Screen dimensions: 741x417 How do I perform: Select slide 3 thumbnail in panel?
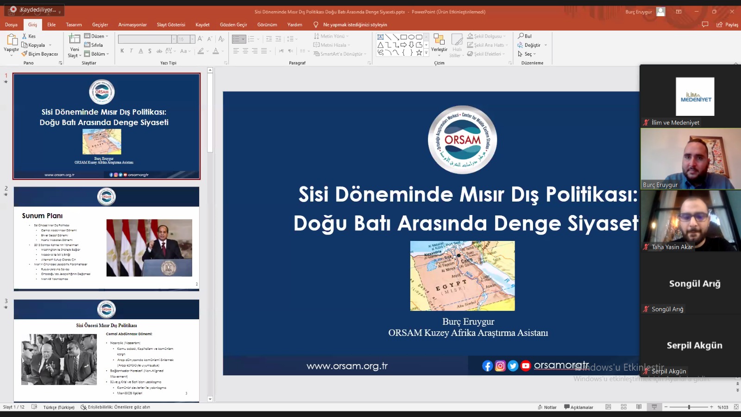coord(107,351)
